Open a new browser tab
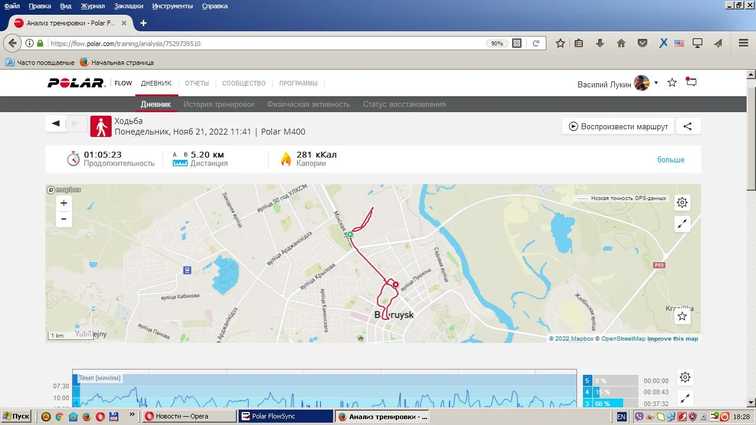 click(x=143, y=23)
